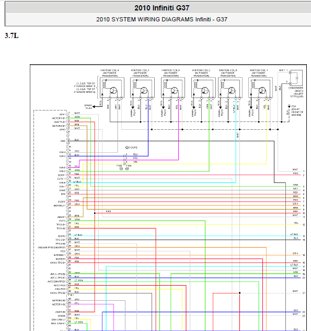
Task: Click the 'GND' pin label at pin 8
Action: [63, 141]
